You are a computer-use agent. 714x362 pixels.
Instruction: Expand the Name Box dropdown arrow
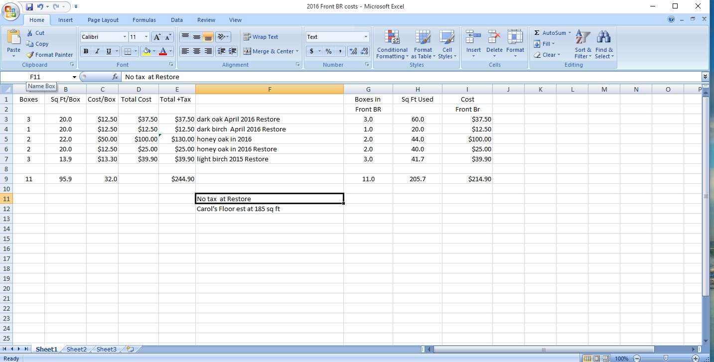tap(75, 77)
